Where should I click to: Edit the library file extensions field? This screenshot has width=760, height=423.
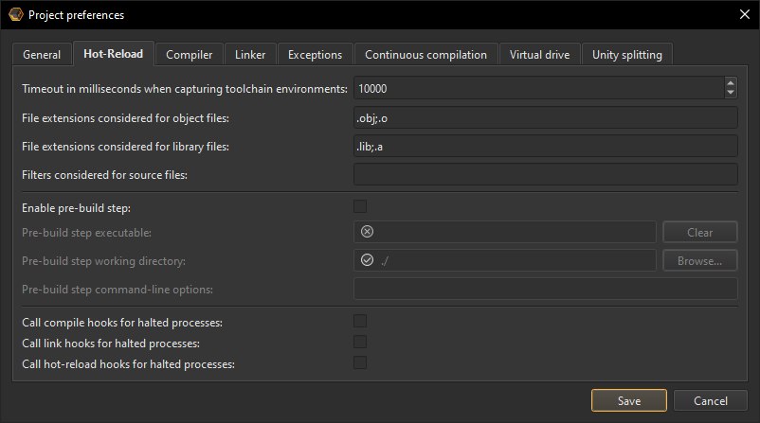pyautogui.click(x=546, y=146)
